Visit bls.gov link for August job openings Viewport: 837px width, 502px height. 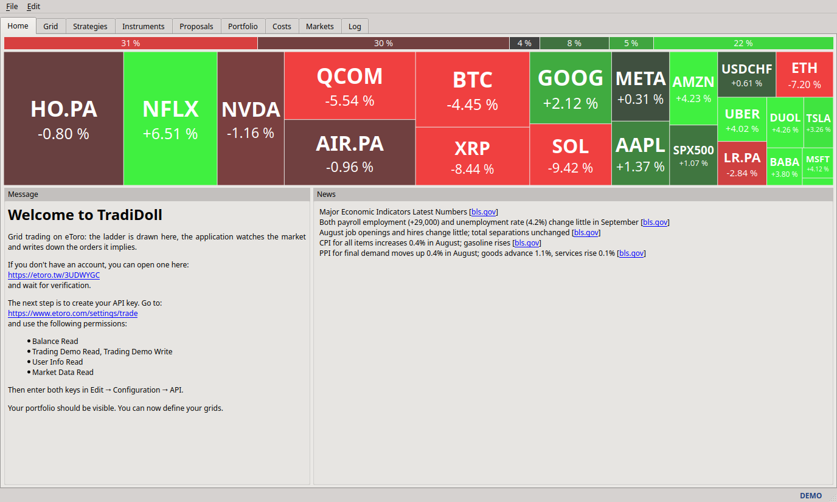click(x=586, y=232)
